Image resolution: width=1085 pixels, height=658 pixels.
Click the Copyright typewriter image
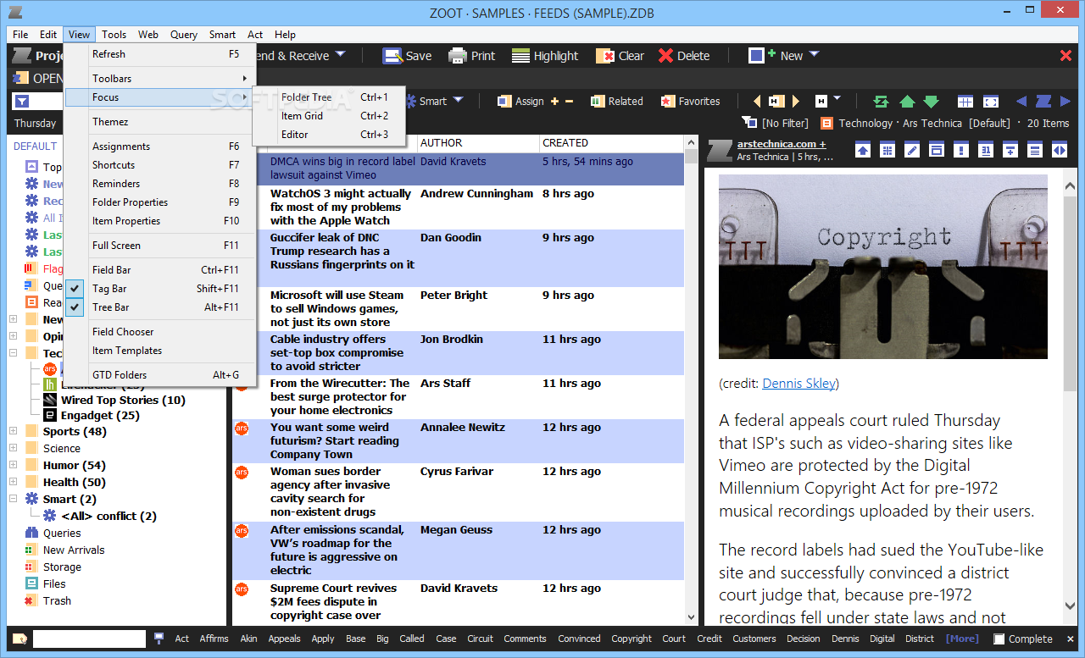(883, 267)
